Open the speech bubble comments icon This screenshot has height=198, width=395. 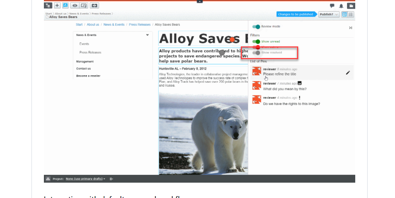point(332,6)
